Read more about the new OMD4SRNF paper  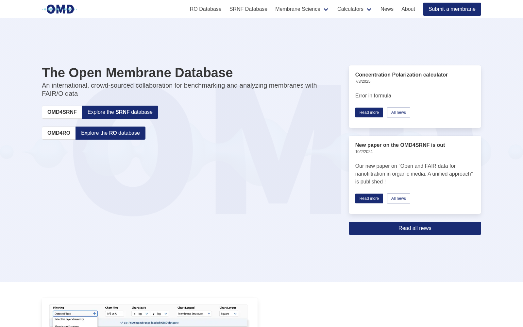pyautogui.click(x=369, y=198)
